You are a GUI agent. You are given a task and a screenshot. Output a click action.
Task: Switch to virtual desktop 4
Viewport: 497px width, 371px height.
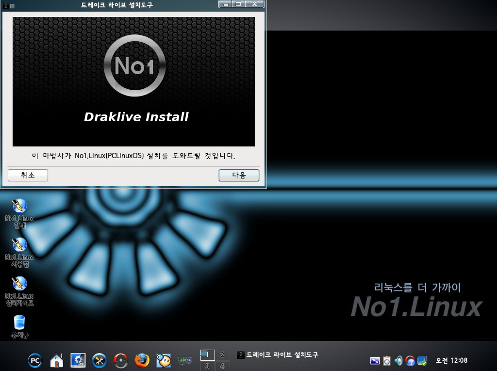click(222, 366)
